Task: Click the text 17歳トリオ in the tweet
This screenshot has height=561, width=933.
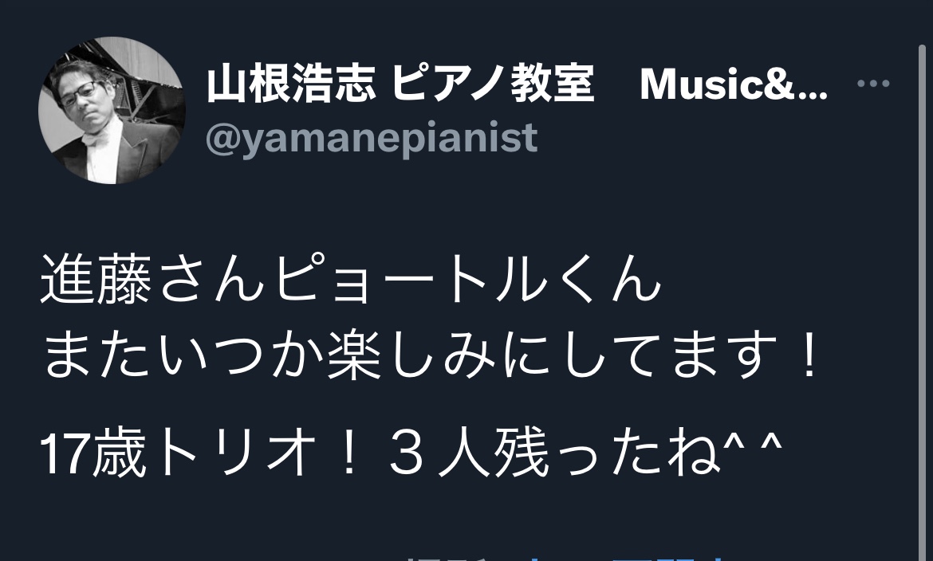Action: pyautogui.click(x=179, y=453)
